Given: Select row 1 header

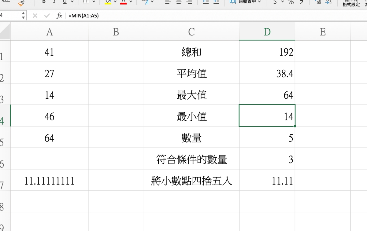Looking at the screenshot, I should pyautogui.click(x=5, y=51).
